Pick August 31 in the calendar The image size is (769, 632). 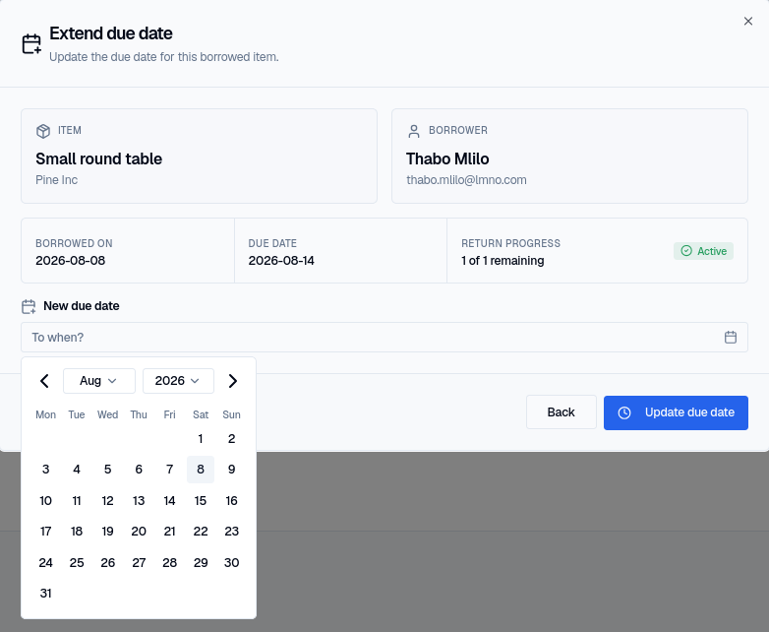pos(45,594)
